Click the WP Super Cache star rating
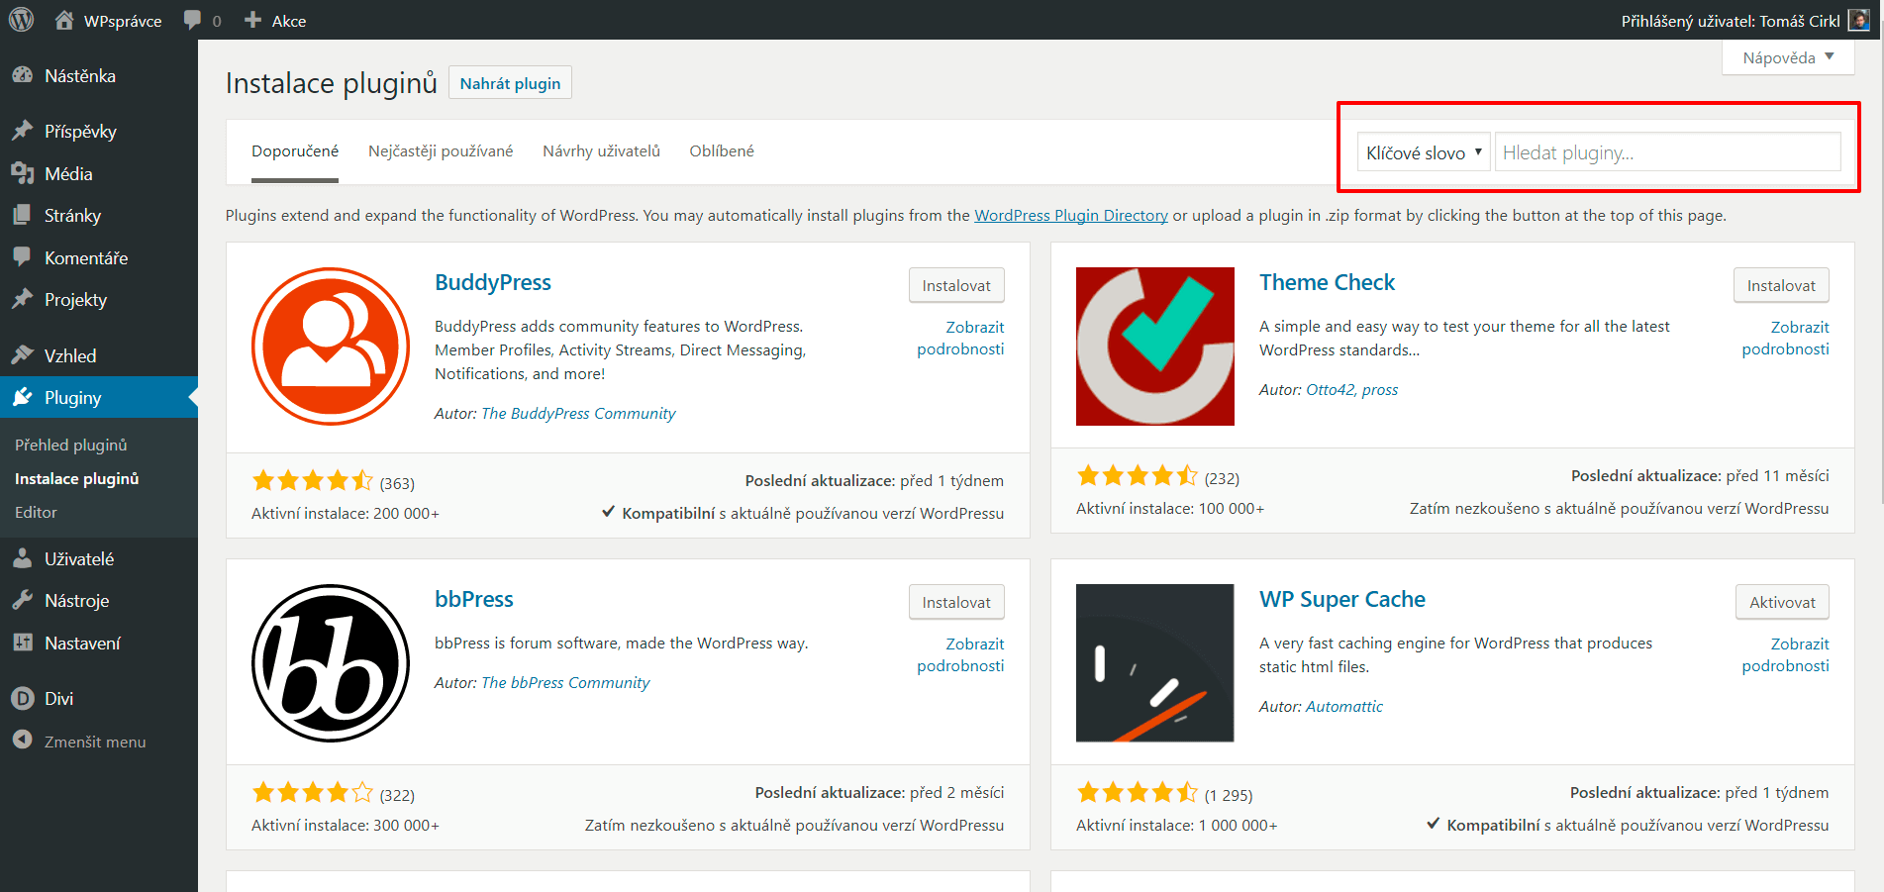This screenshot has width=1884, height=892. click(x=1138, y=792)
